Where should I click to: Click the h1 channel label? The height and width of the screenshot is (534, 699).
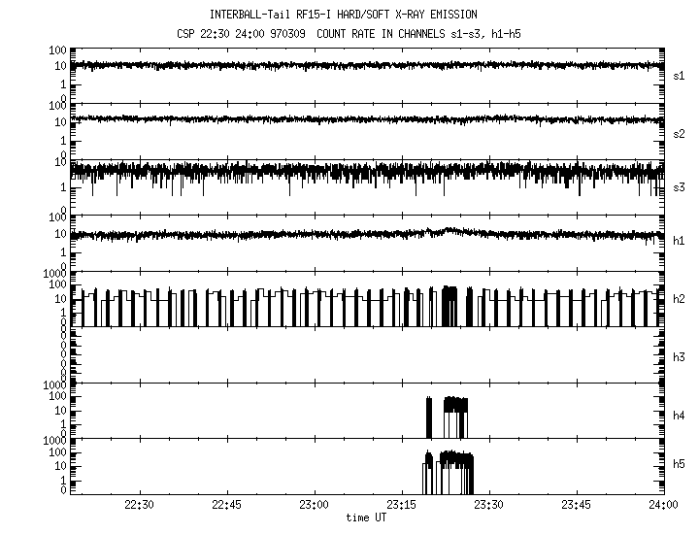point(680,243)
